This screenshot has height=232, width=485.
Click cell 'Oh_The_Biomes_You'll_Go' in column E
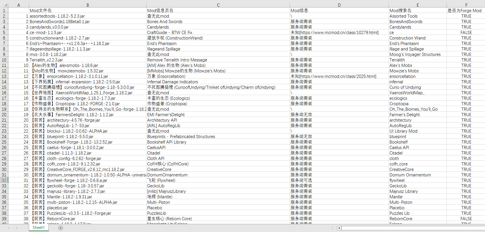point(418,109)
